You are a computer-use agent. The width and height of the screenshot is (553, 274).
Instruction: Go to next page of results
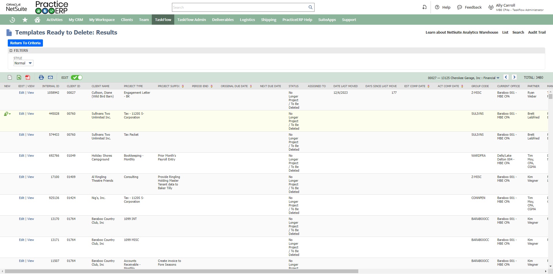514,77
